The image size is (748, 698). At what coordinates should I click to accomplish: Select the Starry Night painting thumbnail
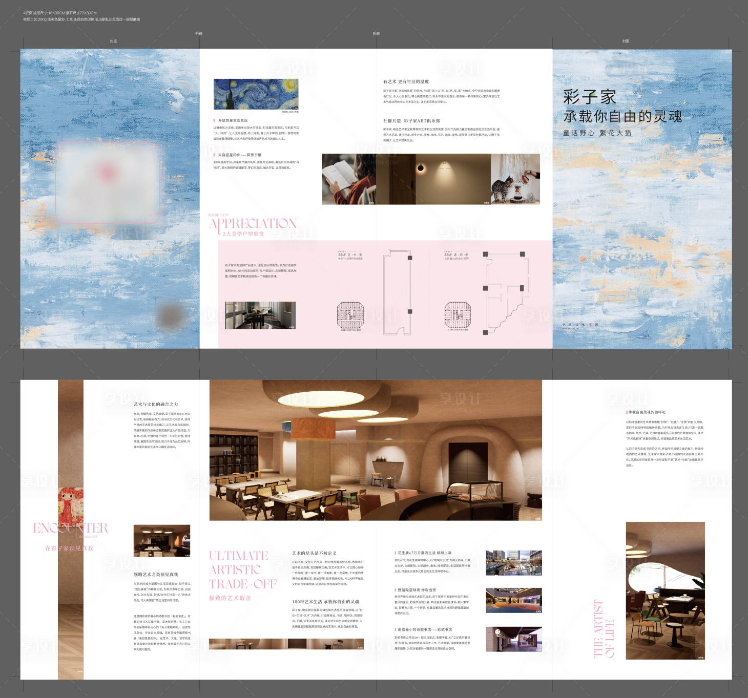(256, 94)
